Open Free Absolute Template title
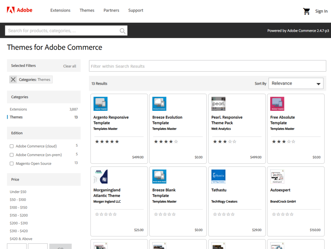 coord(283,120)
